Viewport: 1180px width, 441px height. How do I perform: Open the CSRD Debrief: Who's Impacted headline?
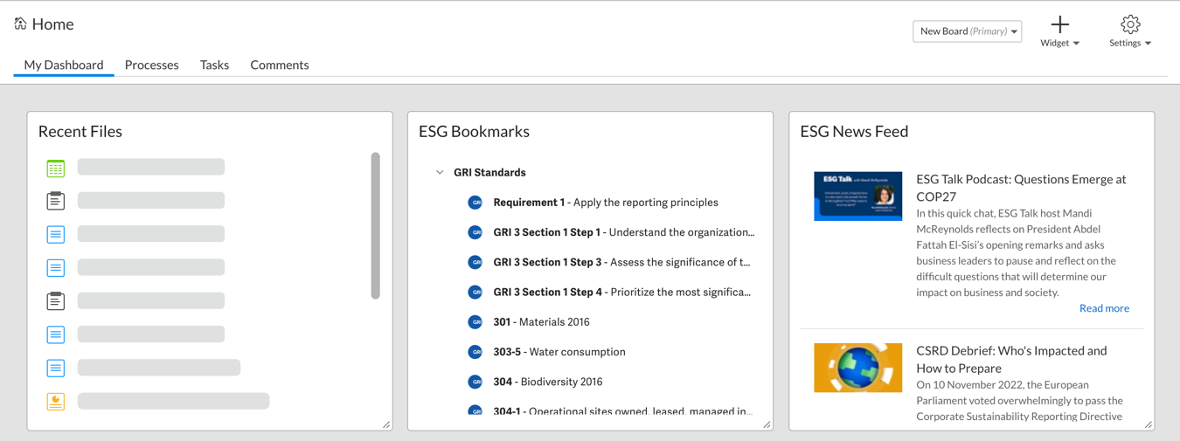tap(1011, 359)
